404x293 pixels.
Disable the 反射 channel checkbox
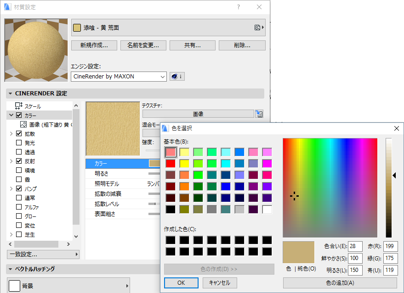pos(18,161)
